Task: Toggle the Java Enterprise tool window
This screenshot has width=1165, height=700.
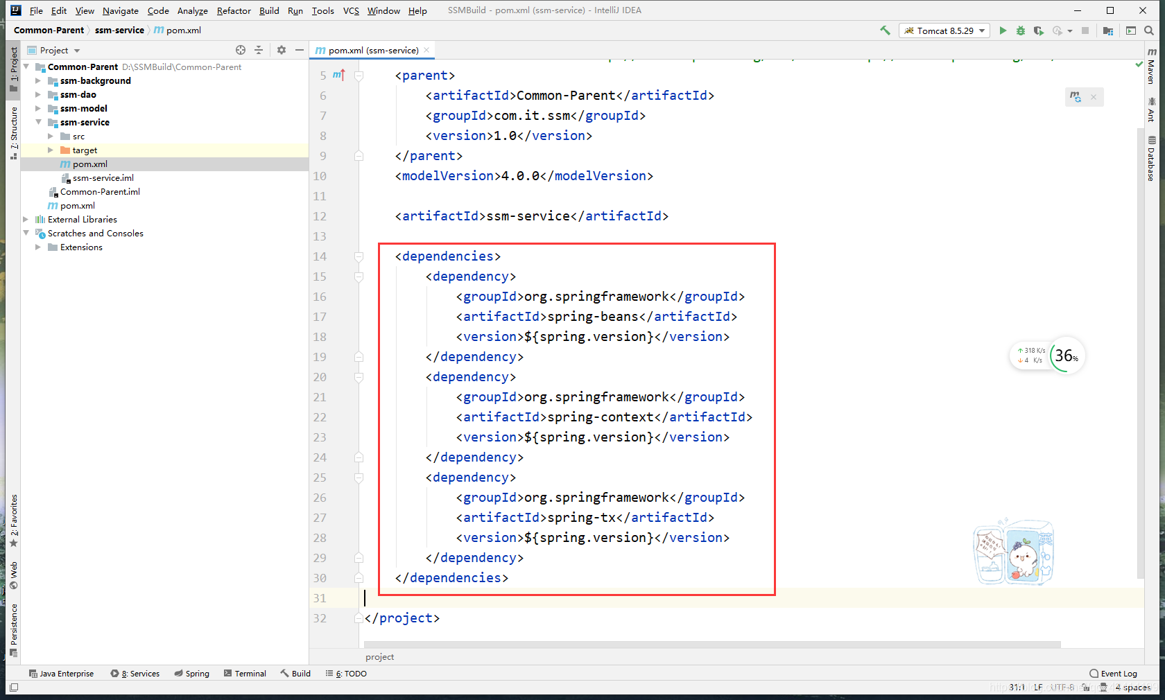Action: (61, 674)
